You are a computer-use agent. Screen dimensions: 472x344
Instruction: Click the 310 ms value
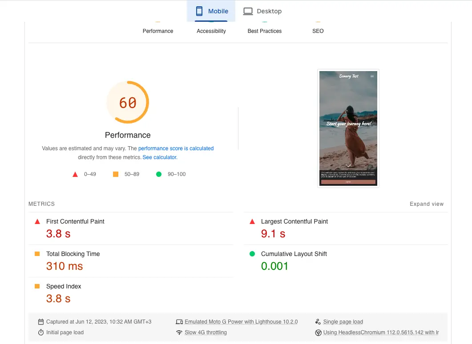pos(65,266)
